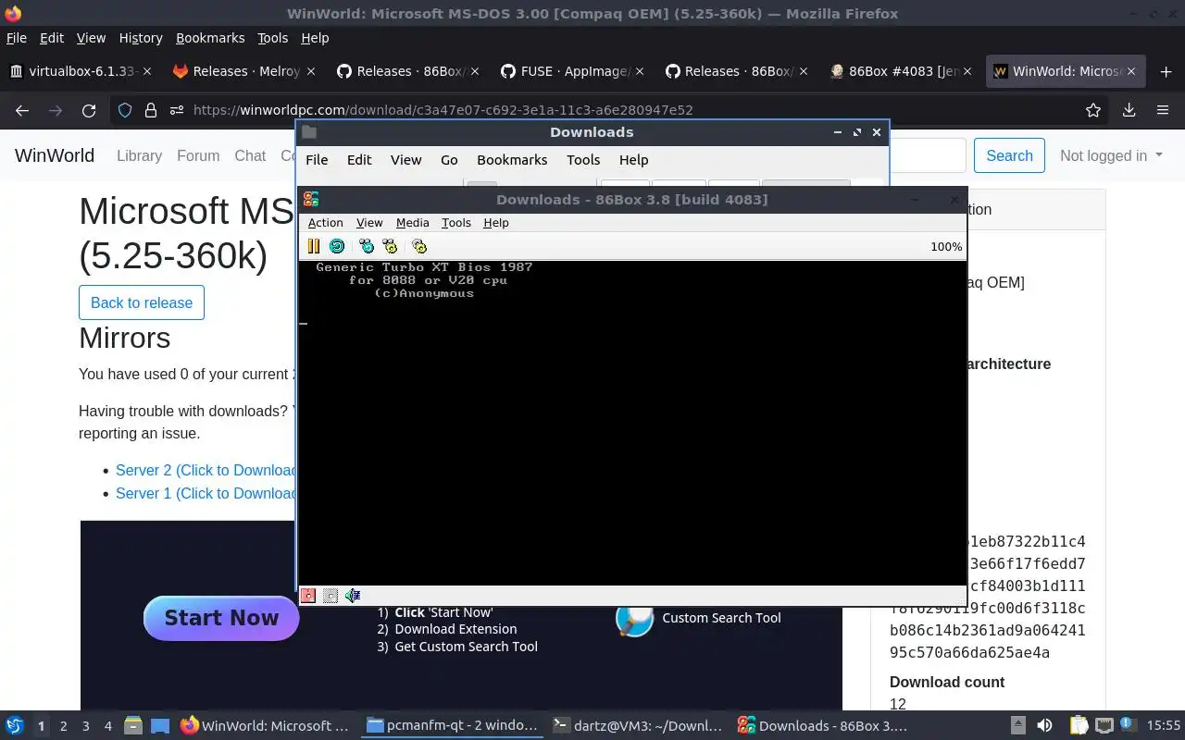1185x740 pixels.
Task: Bookmark this page with the star icon
Action: click(1093, 110)
